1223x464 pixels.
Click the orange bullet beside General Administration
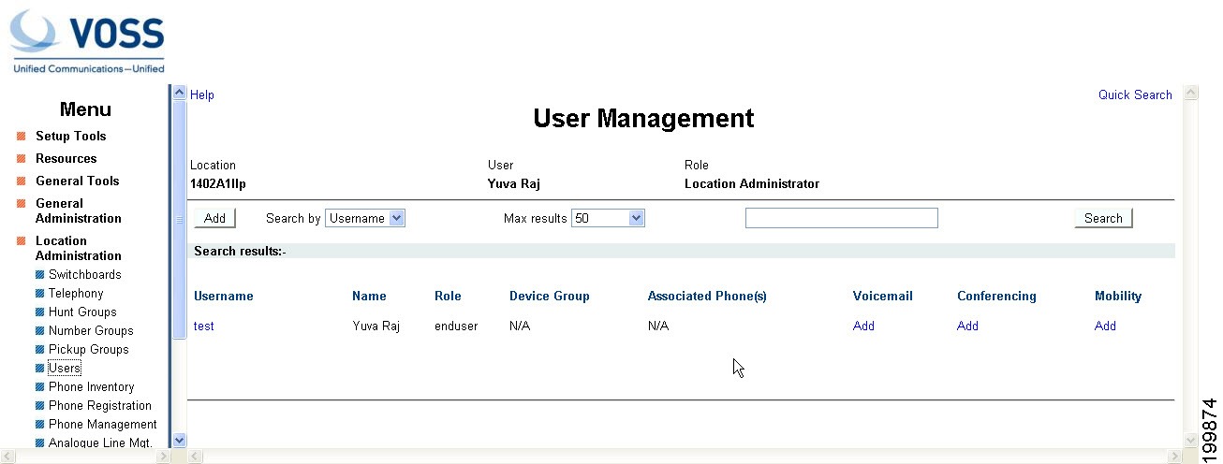point(21,204)
